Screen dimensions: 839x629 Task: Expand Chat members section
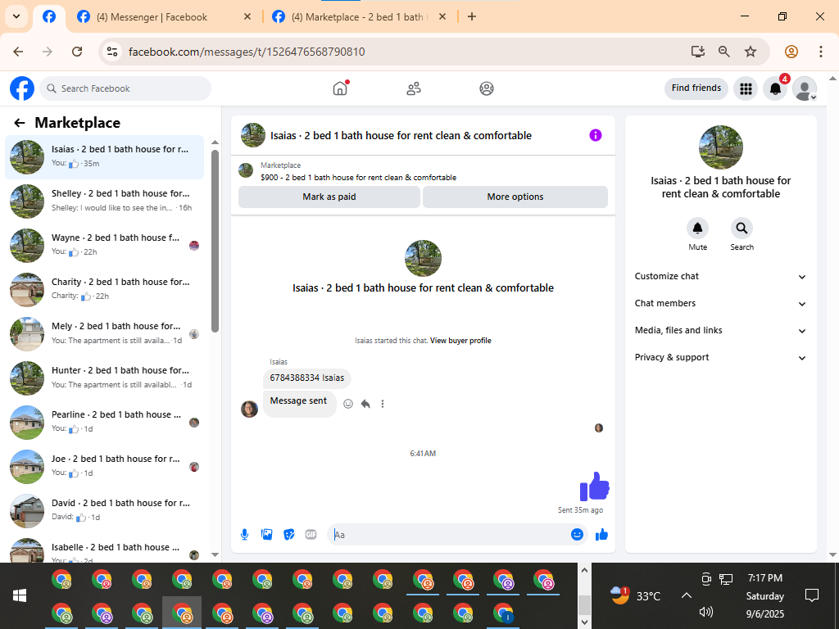pyautogui.click(x=721, y=303)
